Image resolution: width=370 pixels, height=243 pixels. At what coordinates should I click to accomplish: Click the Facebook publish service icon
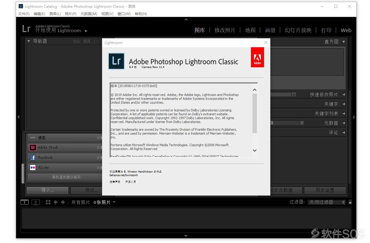coord(33,157)
